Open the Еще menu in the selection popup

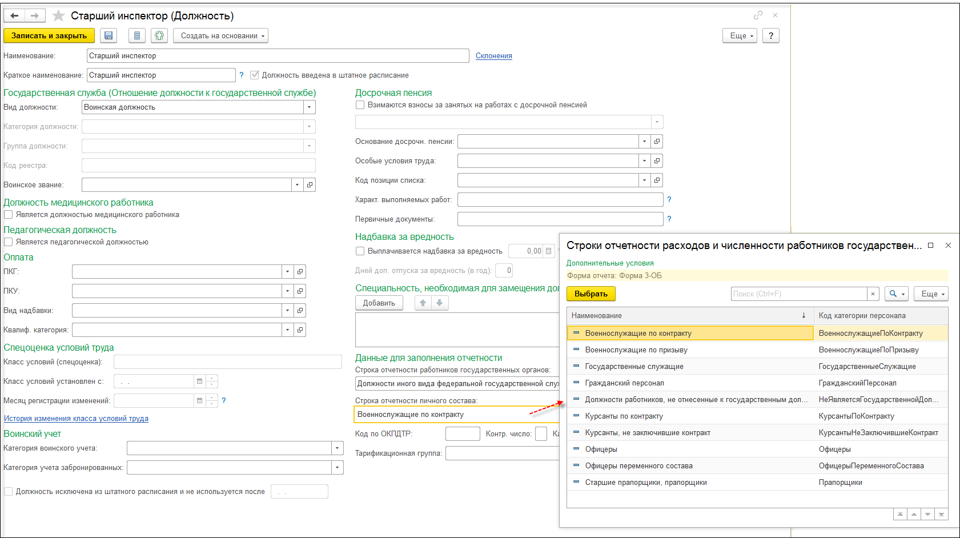coord(931,294)
